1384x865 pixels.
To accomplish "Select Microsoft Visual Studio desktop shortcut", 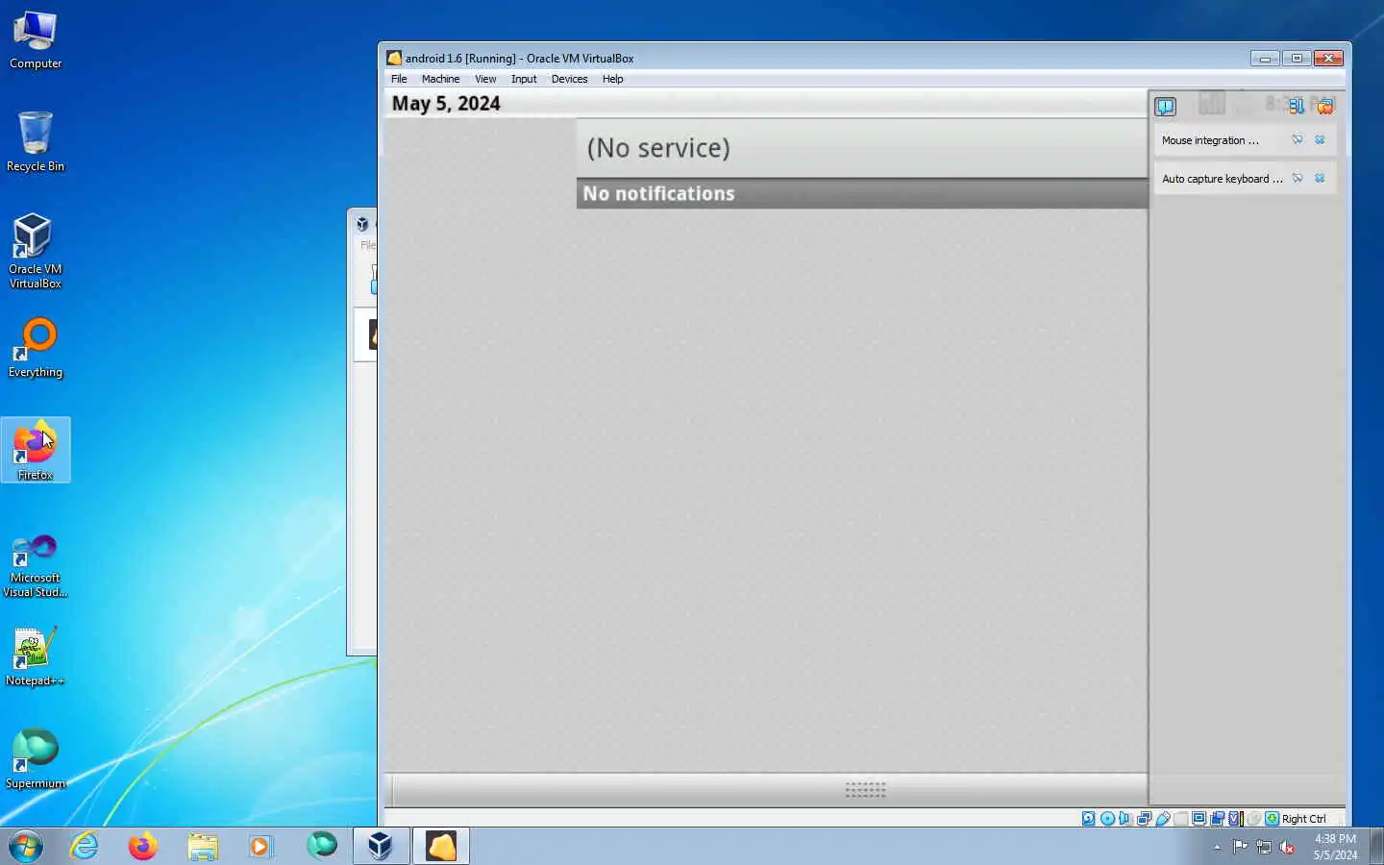I will pos(36,566).
